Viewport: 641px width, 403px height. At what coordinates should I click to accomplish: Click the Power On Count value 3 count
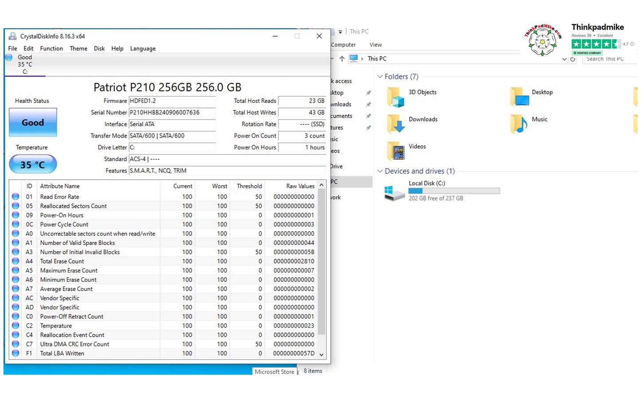click(x=302, y=136)
